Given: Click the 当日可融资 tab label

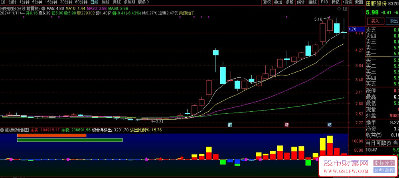Looking at the screenshot, I should (378, 144).
